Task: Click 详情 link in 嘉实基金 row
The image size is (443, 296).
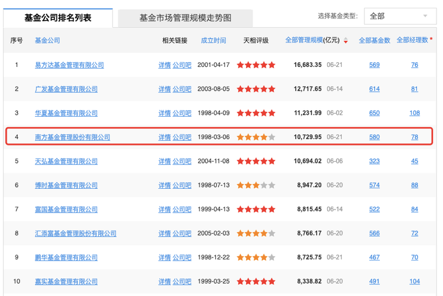Action: pos(164,281)
